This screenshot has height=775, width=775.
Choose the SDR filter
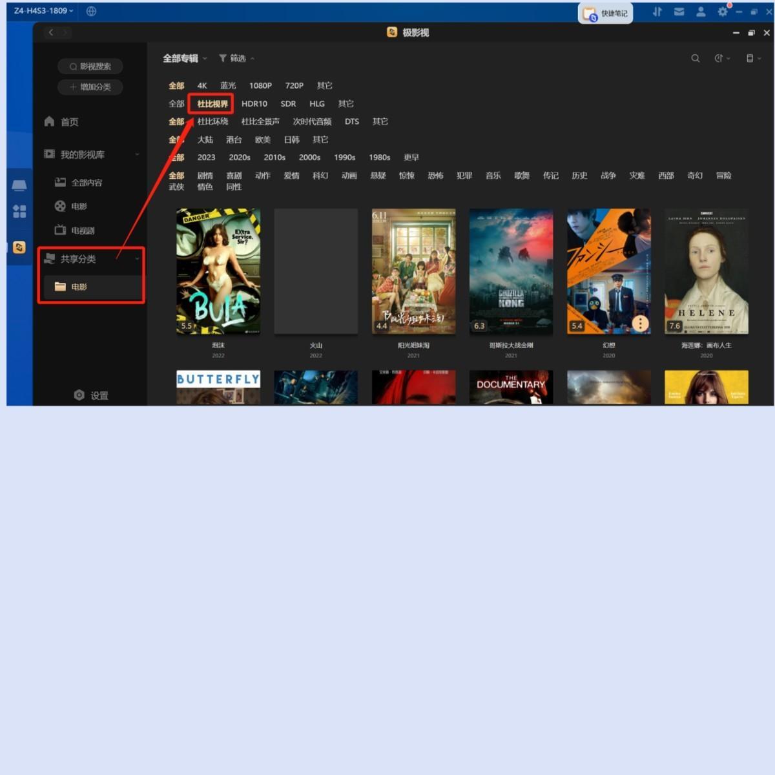pos(288,104)
